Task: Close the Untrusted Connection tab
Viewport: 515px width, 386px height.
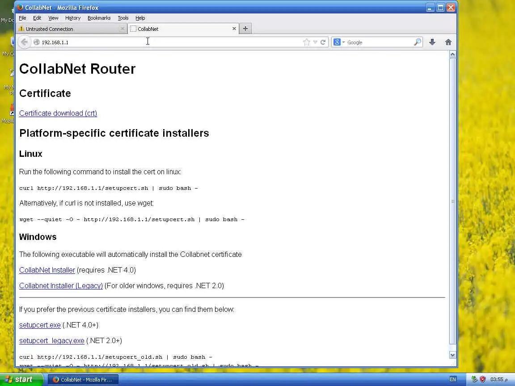Action: coord(122,29)
